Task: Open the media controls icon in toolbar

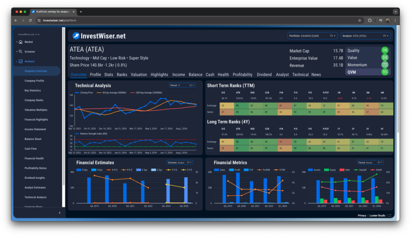Action: pyautogui.click(x=380, y=20)
